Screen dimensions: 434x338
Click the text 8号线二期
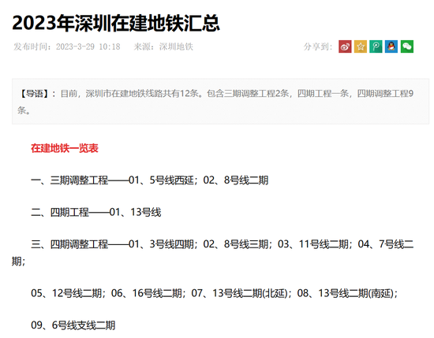click(246, 180)
